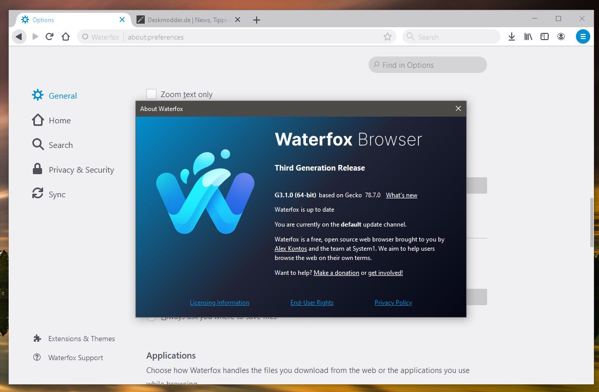Image resolution: width=599 pixels, height=392 pixels.
Task: Click the forward navigation arrow
Action: pos(35,36)
